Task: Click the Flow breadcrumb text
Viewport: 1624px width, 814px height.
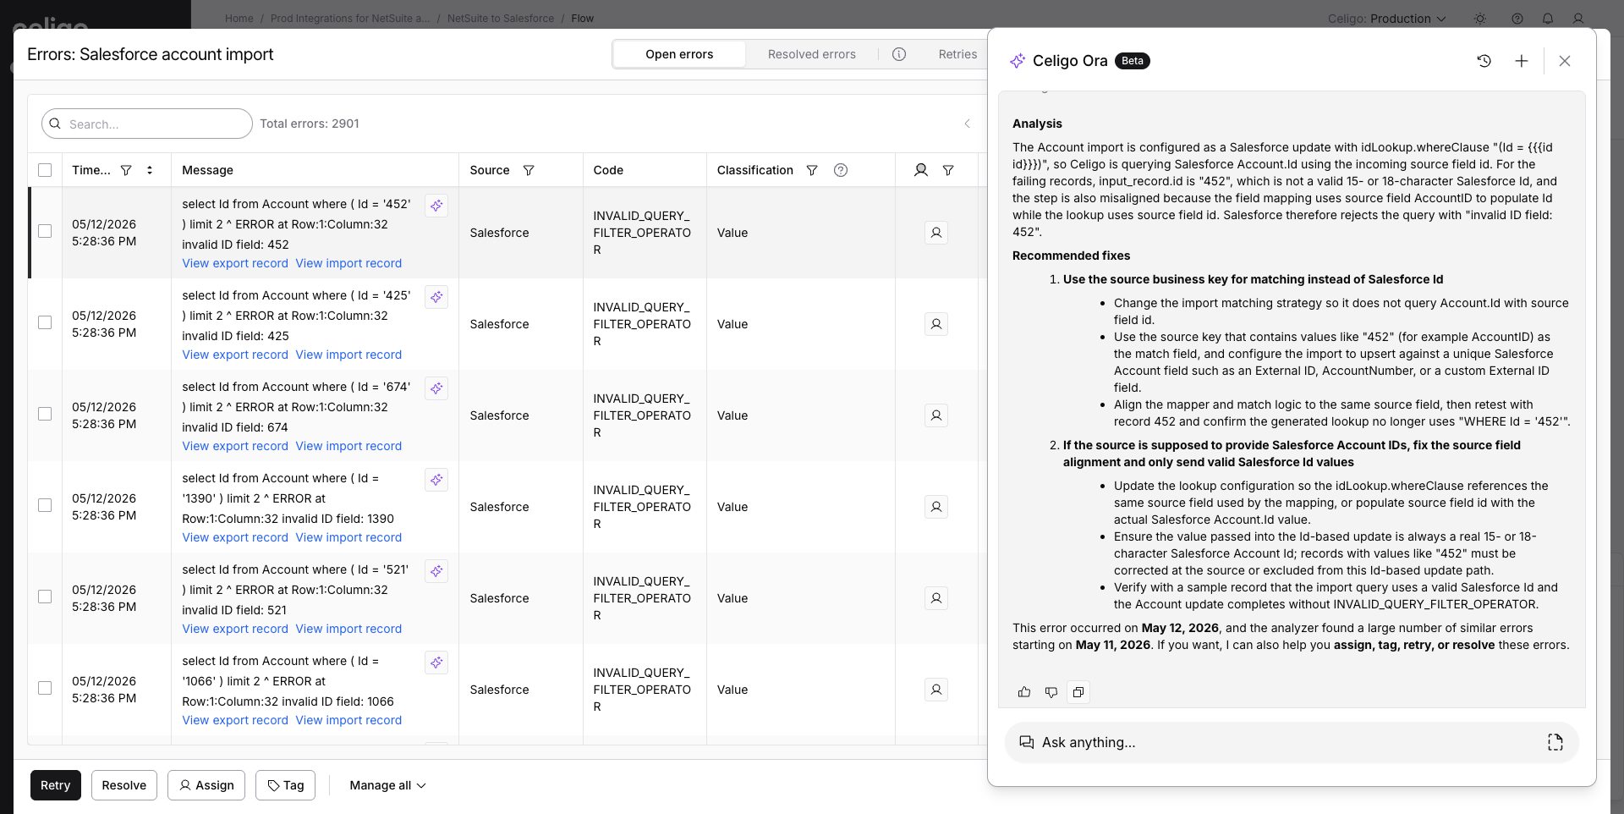Action: [x=582, y=19]
